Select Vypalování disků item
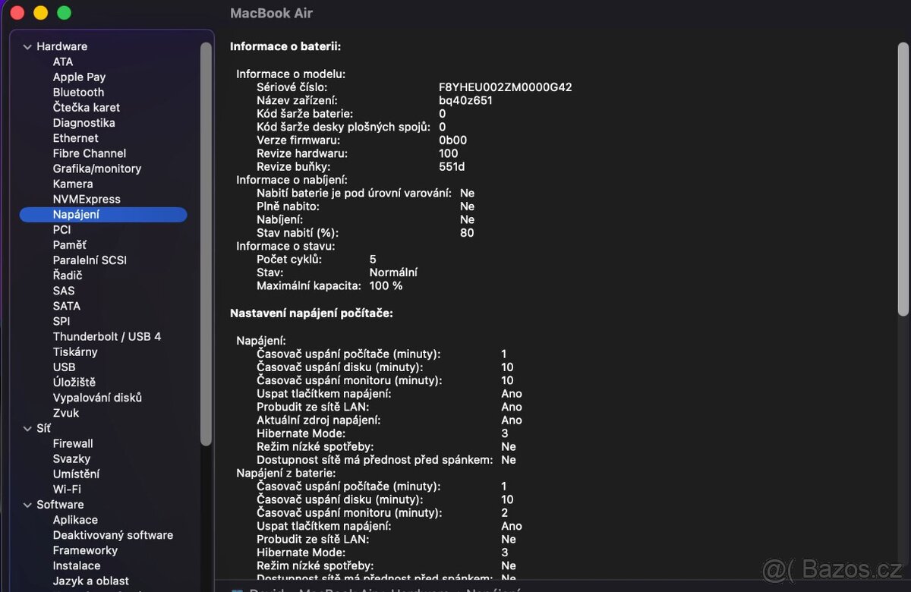Screen dimensions: 911x592 pyautogui.click(x=97, y=398)
